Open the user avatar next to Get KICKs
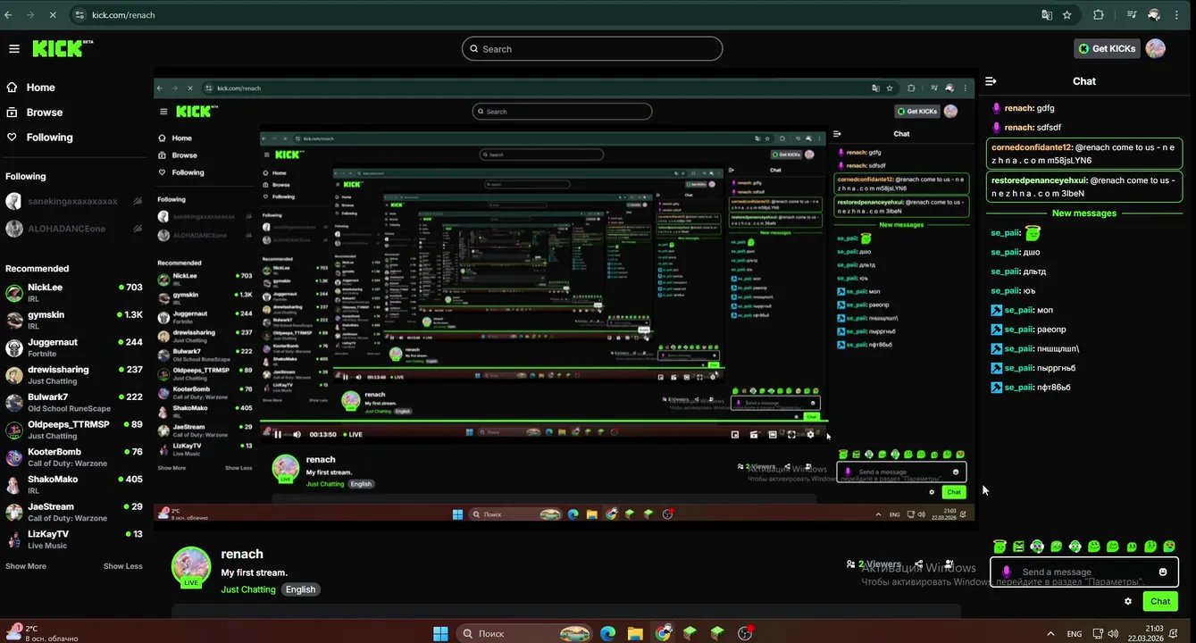 click(x=1156, y=48)
